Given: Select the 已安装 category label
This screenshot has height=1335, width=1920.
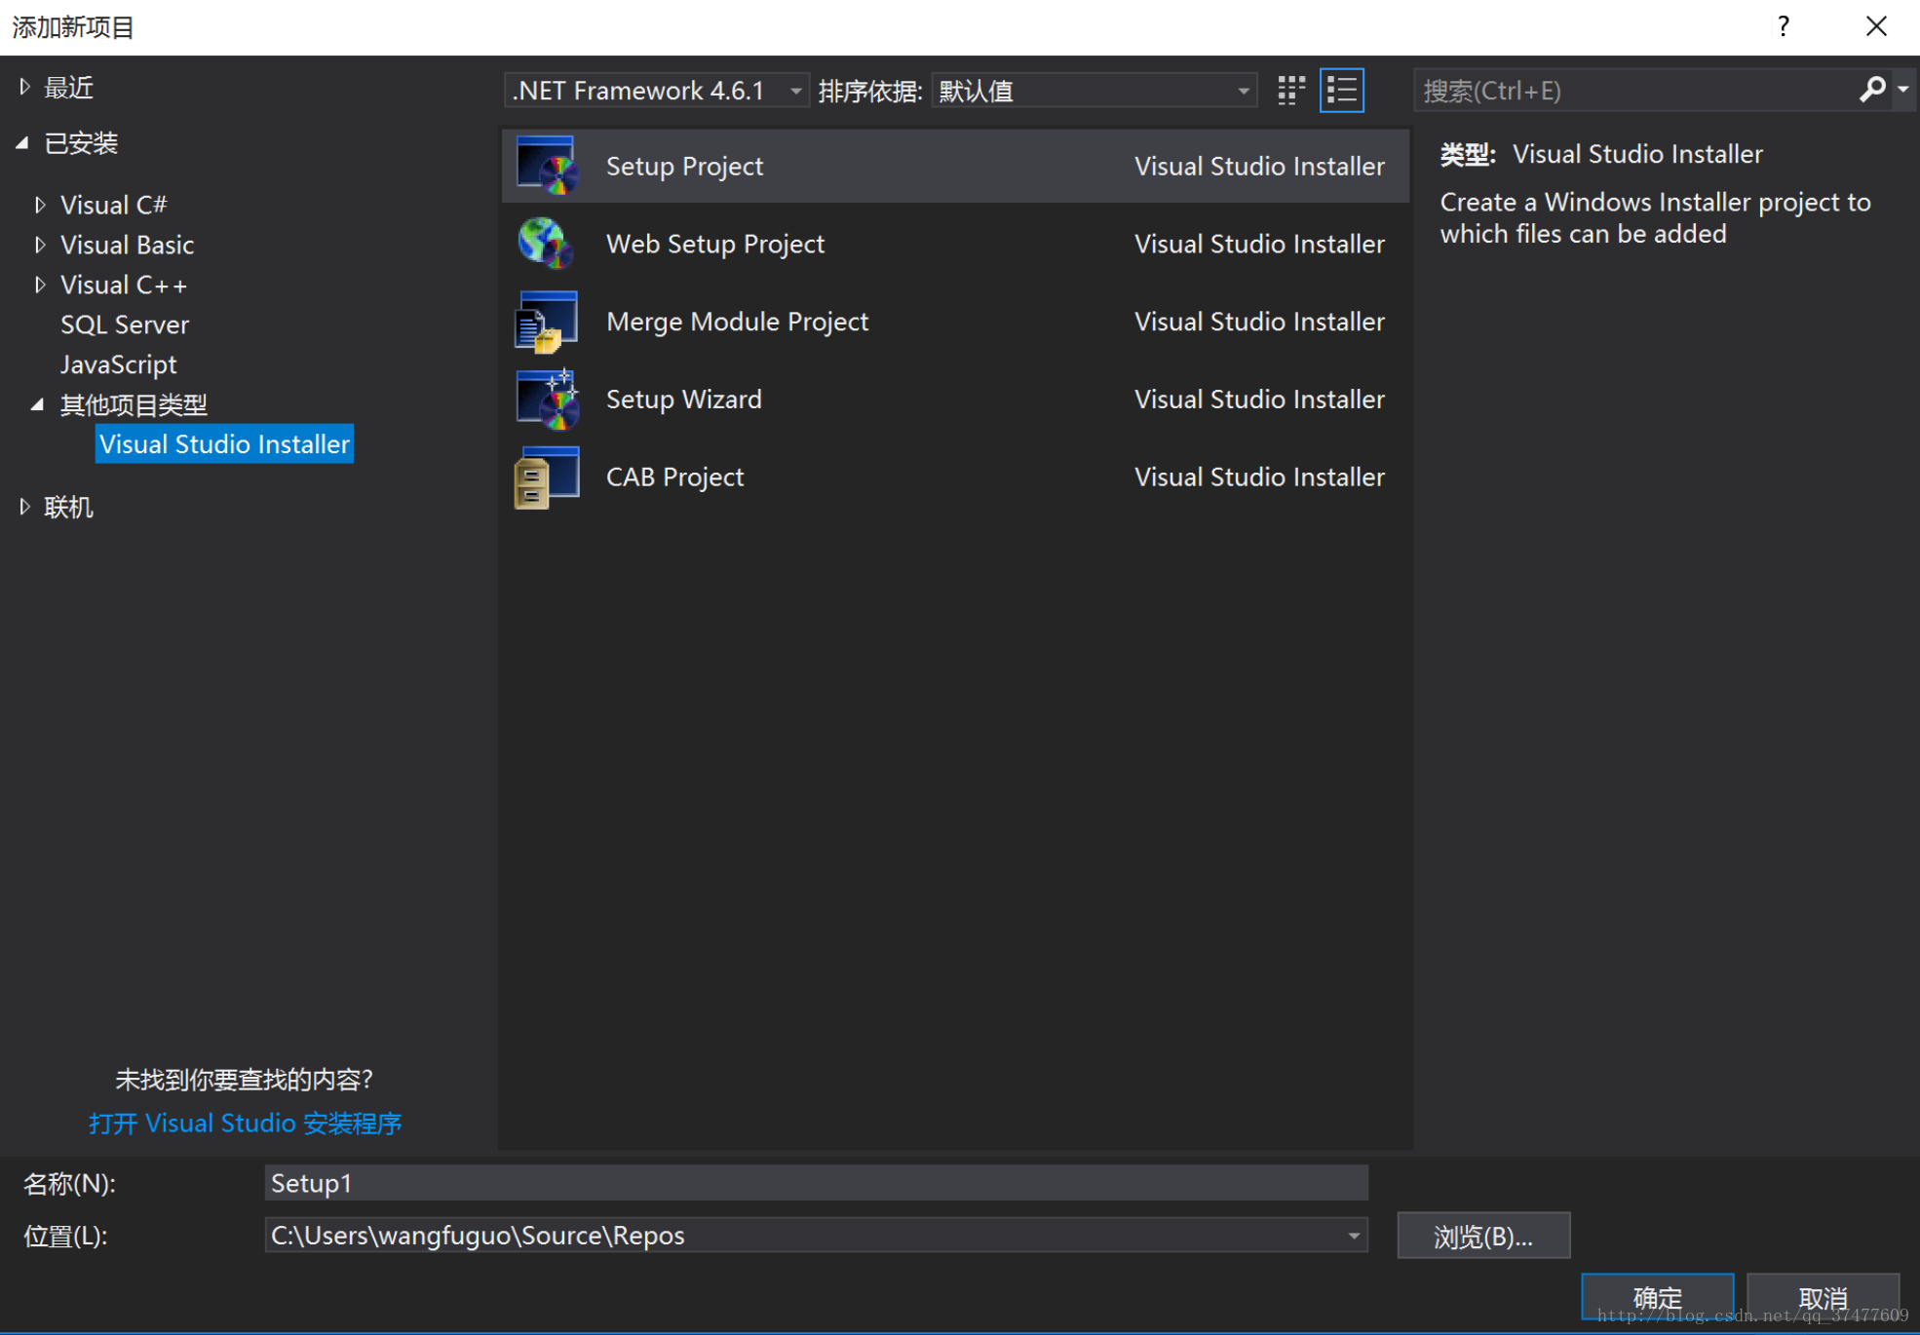Looking at the screenshot, I should click(81, 143).
